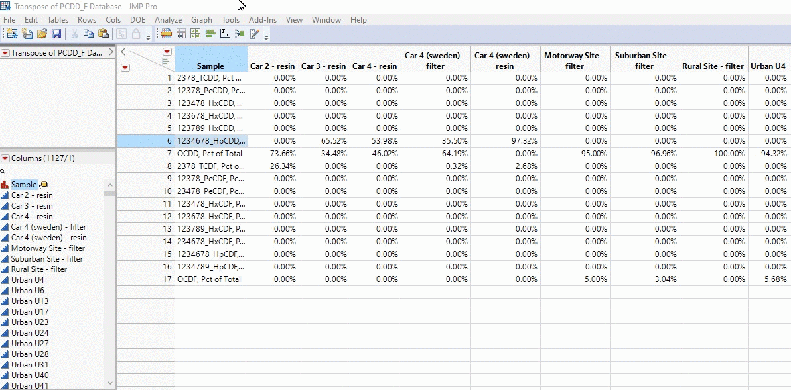The height and width of the screenshot is (390, 791).
Task: Open the Rows menu
Action: 87,20
